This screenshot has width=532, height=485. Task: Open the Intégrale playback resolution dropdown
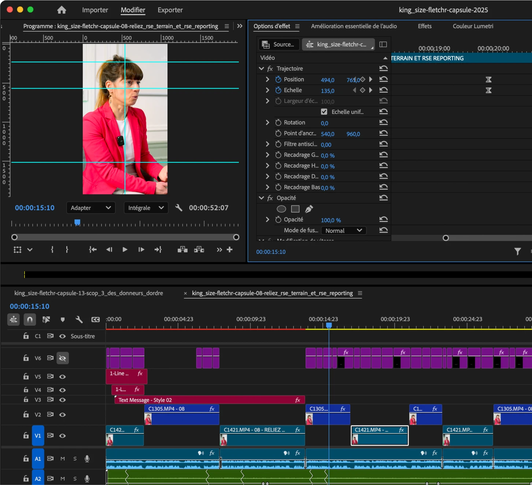pyautogui.click(x=146, y=208)
